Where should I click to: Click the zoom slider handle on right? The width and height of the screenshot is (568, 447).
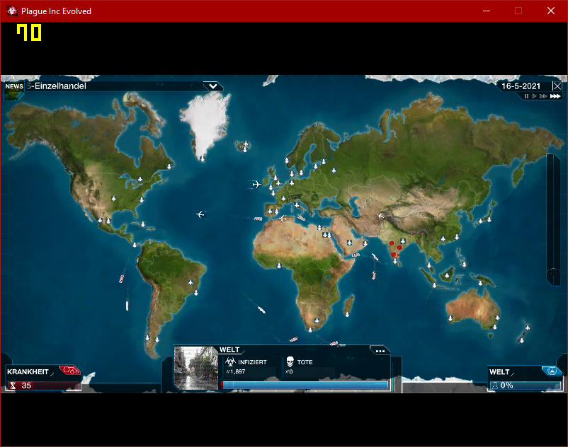(x=553, y=271)
